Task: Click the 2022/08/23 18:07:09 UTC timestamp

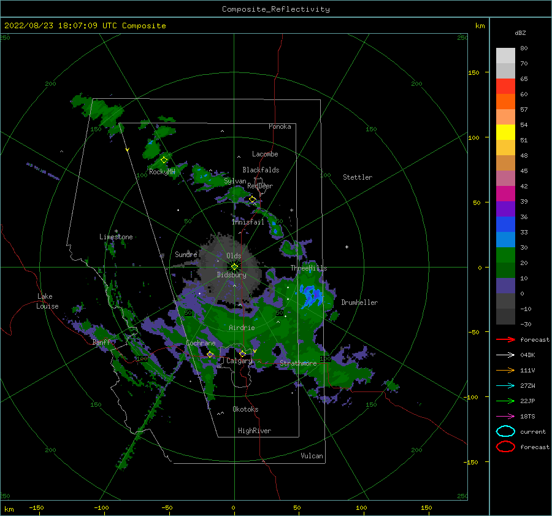Action: [x=61, y=26]
